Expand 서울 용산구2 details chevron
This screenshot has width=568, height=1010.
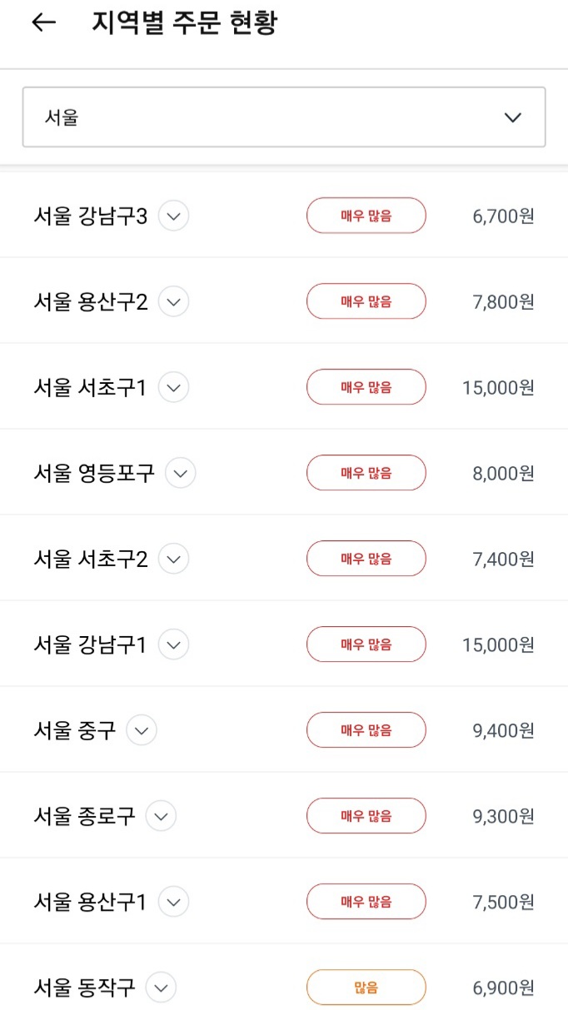tap(174, 301)
